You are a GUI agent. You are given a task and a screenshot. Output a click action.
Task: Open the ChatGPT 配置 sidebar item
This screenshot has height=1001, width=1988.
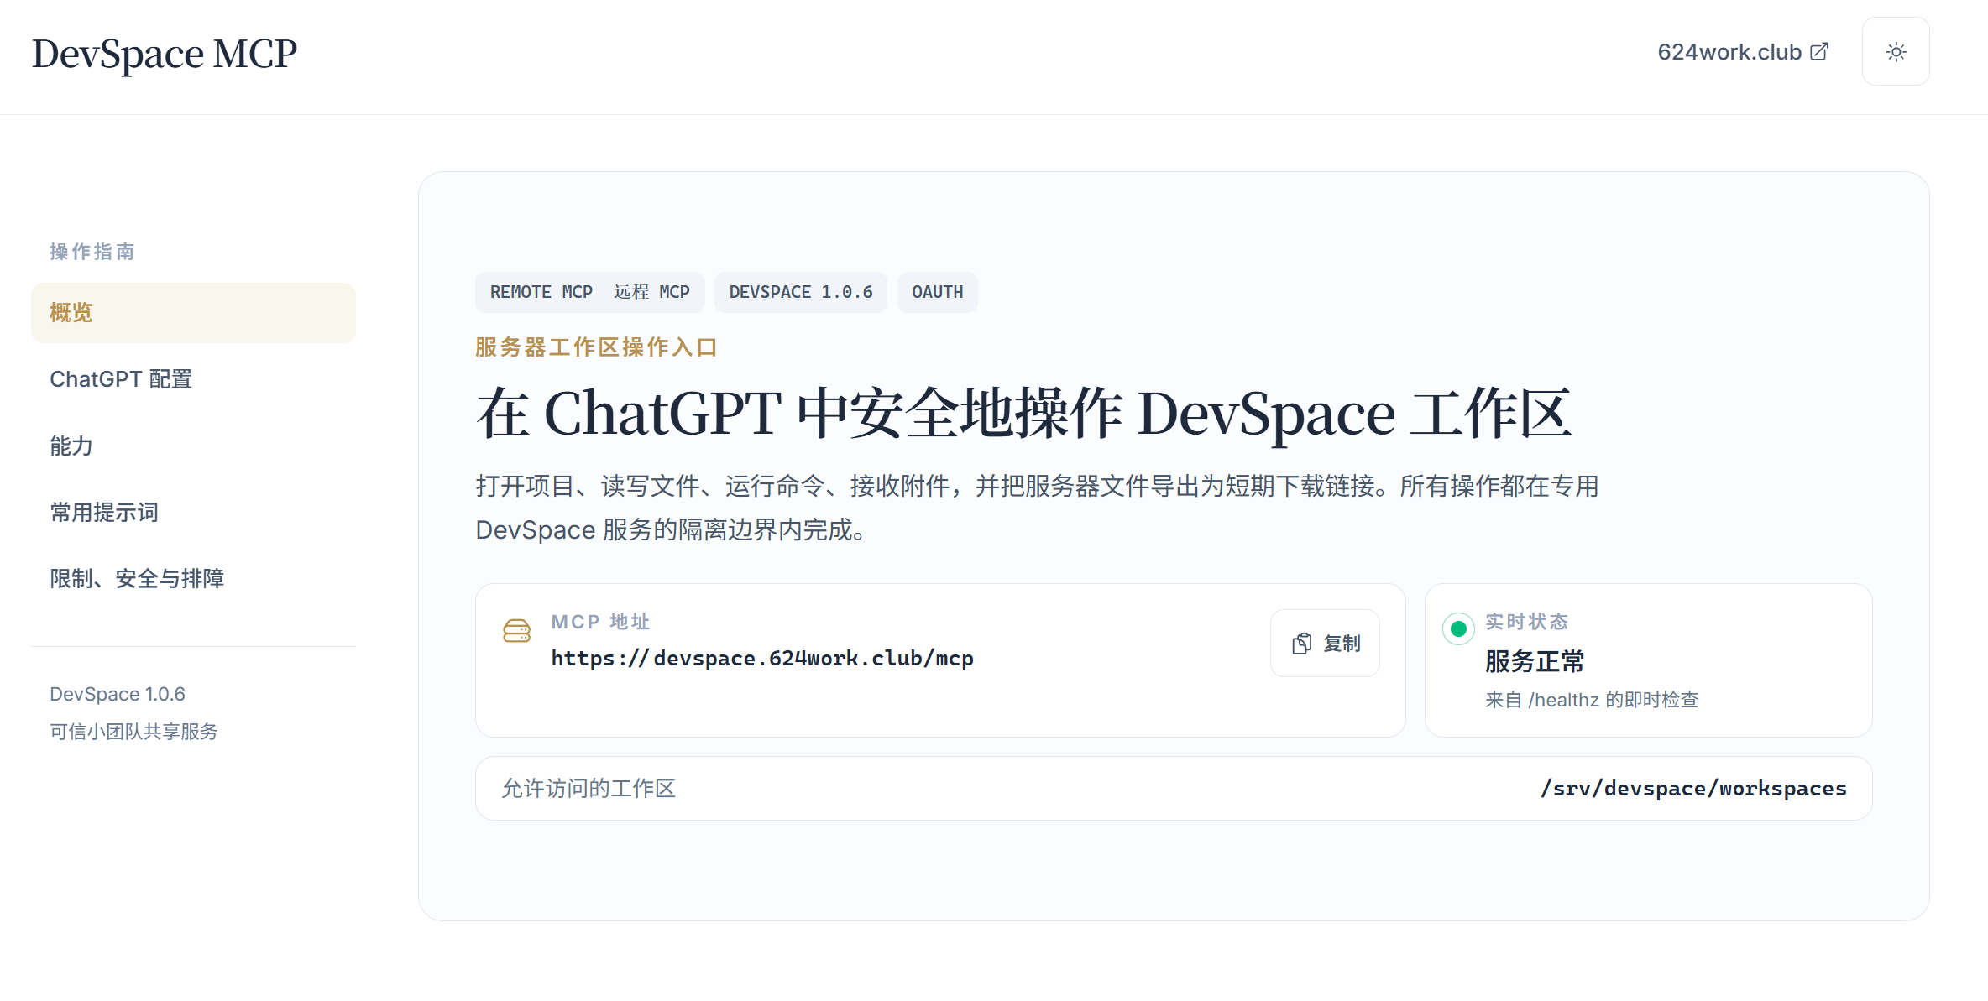193,379
